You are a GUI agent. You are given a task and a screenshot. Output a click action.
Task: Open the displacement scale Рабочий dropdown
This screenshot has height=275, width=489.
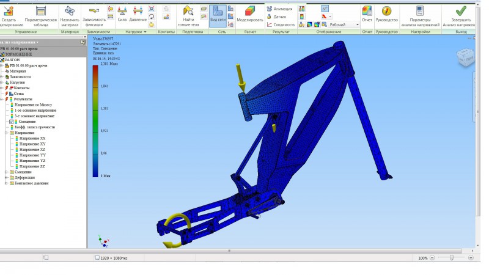tap(344, 24)
